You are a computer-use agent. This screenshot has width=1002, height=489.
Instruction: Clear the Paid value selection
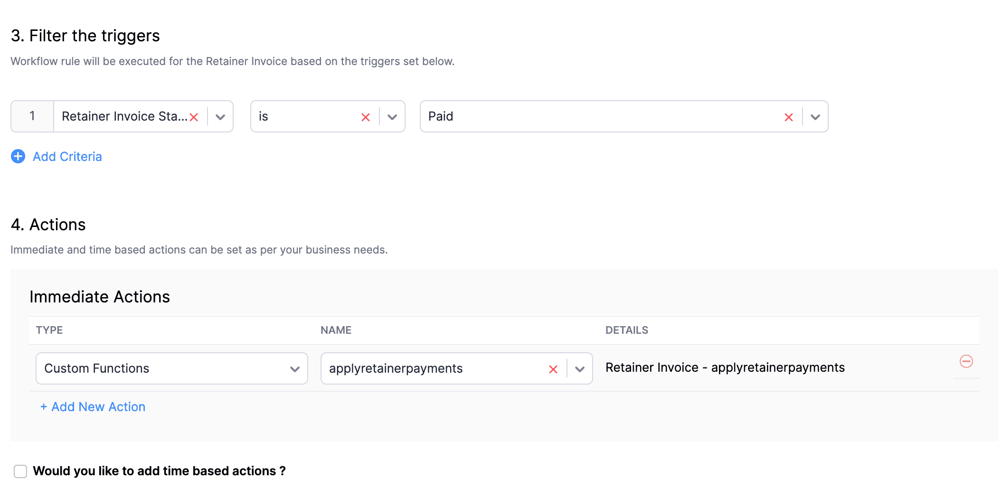pyautogui.click(x=788, y=117)
